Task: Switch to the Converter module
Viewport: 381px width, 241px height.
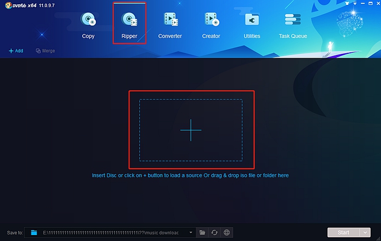Action: (170, 25)
